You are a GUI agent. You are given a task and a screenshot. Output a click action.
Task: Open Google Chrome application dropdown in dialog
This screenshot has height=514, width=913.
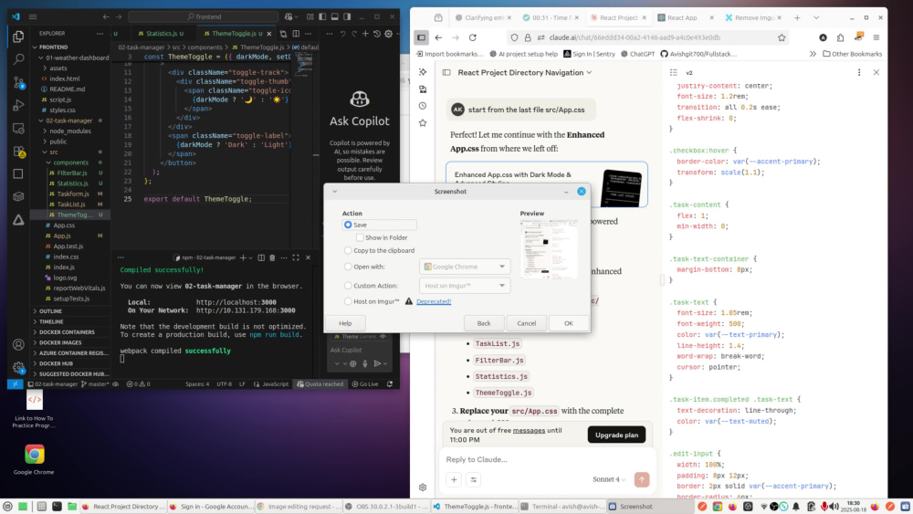pyautogui.click(x=464, y=267)
